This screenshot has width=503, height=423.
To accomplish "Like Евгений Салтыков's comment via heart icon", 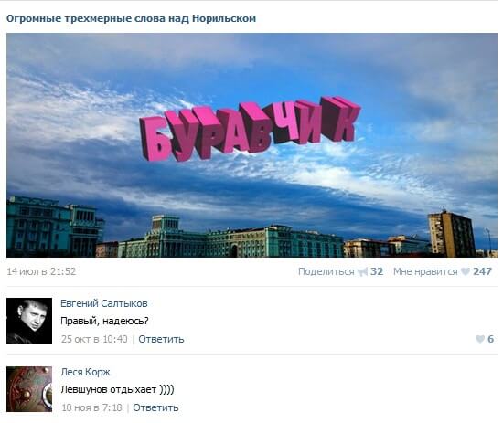I will pos(480,339).
